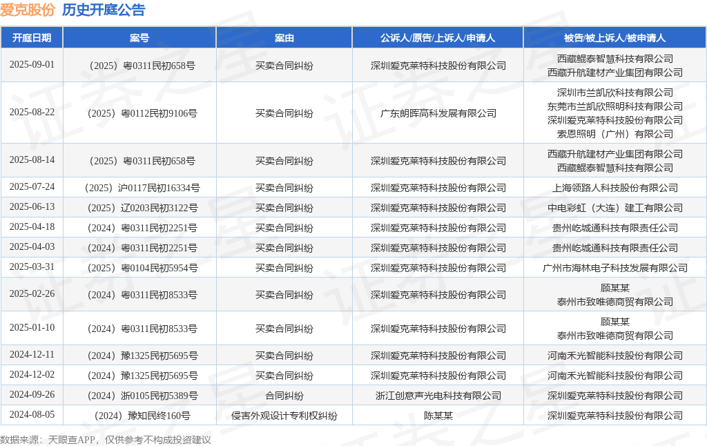707x446 pixels.
Task: Click the date 2025-09-01
Action: [x=32, y=64]
